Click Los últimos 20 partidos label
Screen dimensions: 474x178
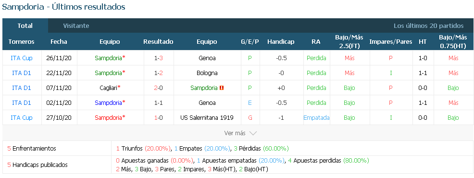[429, 25]
